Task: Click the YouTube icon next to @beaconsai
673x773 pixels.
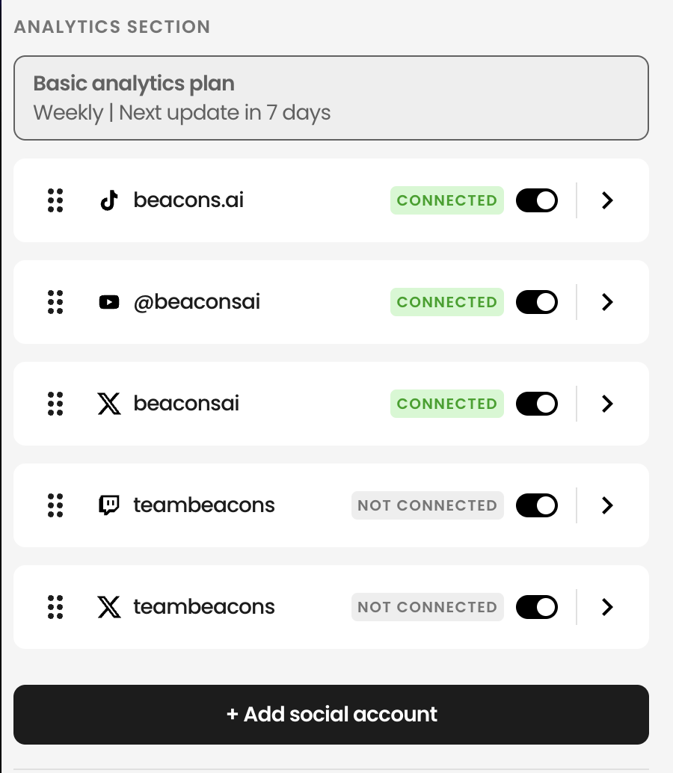Action: [109, 302]
